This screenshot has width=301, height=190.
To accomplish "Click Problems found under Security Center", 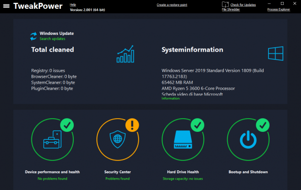I will [118, 179].
